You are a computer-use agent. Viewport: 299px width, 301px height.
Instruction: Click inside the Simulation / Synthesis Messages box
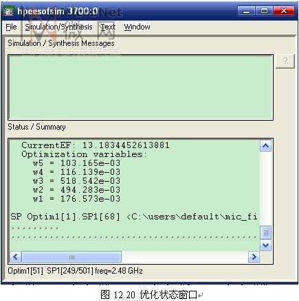140,87
